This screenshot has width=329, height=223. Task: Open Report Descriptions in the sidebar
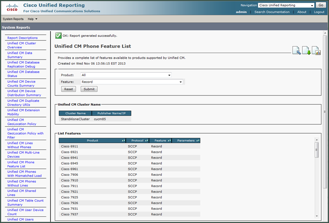tap(22, 38)
